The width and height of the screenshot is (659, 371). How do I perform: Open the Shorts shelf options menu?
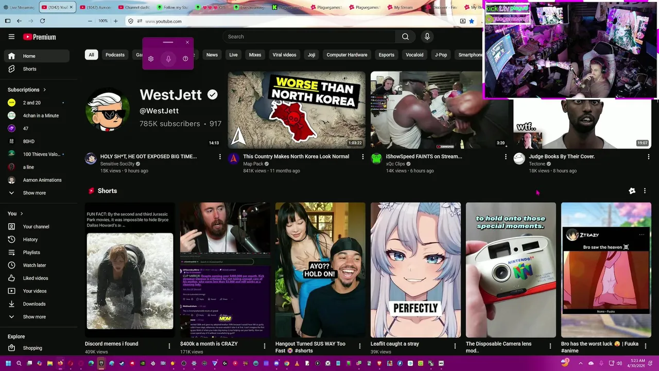click(x=645, y=191)
